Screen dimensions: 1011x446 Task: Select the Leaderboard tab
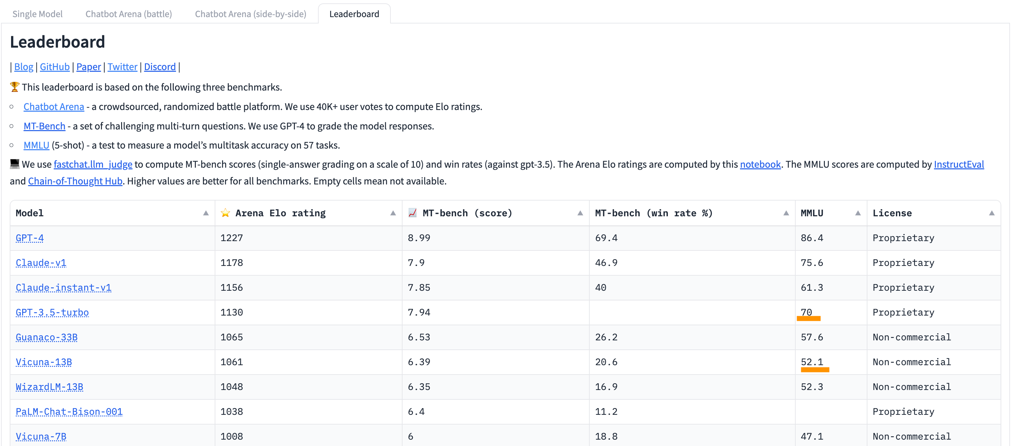pos(354,14)
